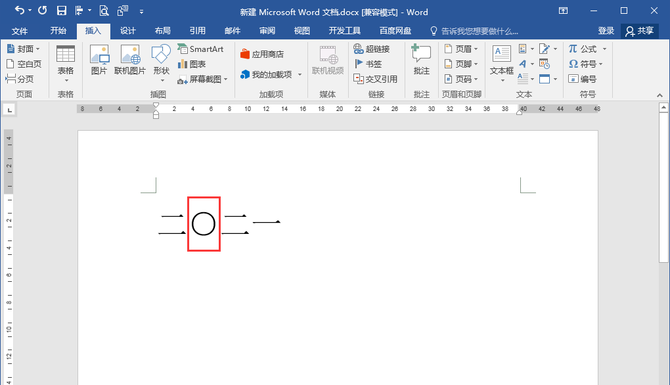Image resolution: width=670 pixels, height=385 pixels.
Task: Open the 百度网盘 tab
Action: [x=395, y=31]
